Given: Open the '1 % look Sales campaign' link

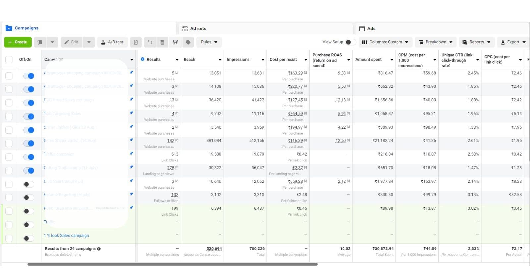Looking at the screenshot, I should pos(67,236).
